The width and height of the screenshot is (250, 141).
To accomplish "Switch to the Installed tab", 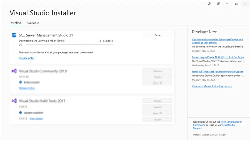I will [15, 23].
